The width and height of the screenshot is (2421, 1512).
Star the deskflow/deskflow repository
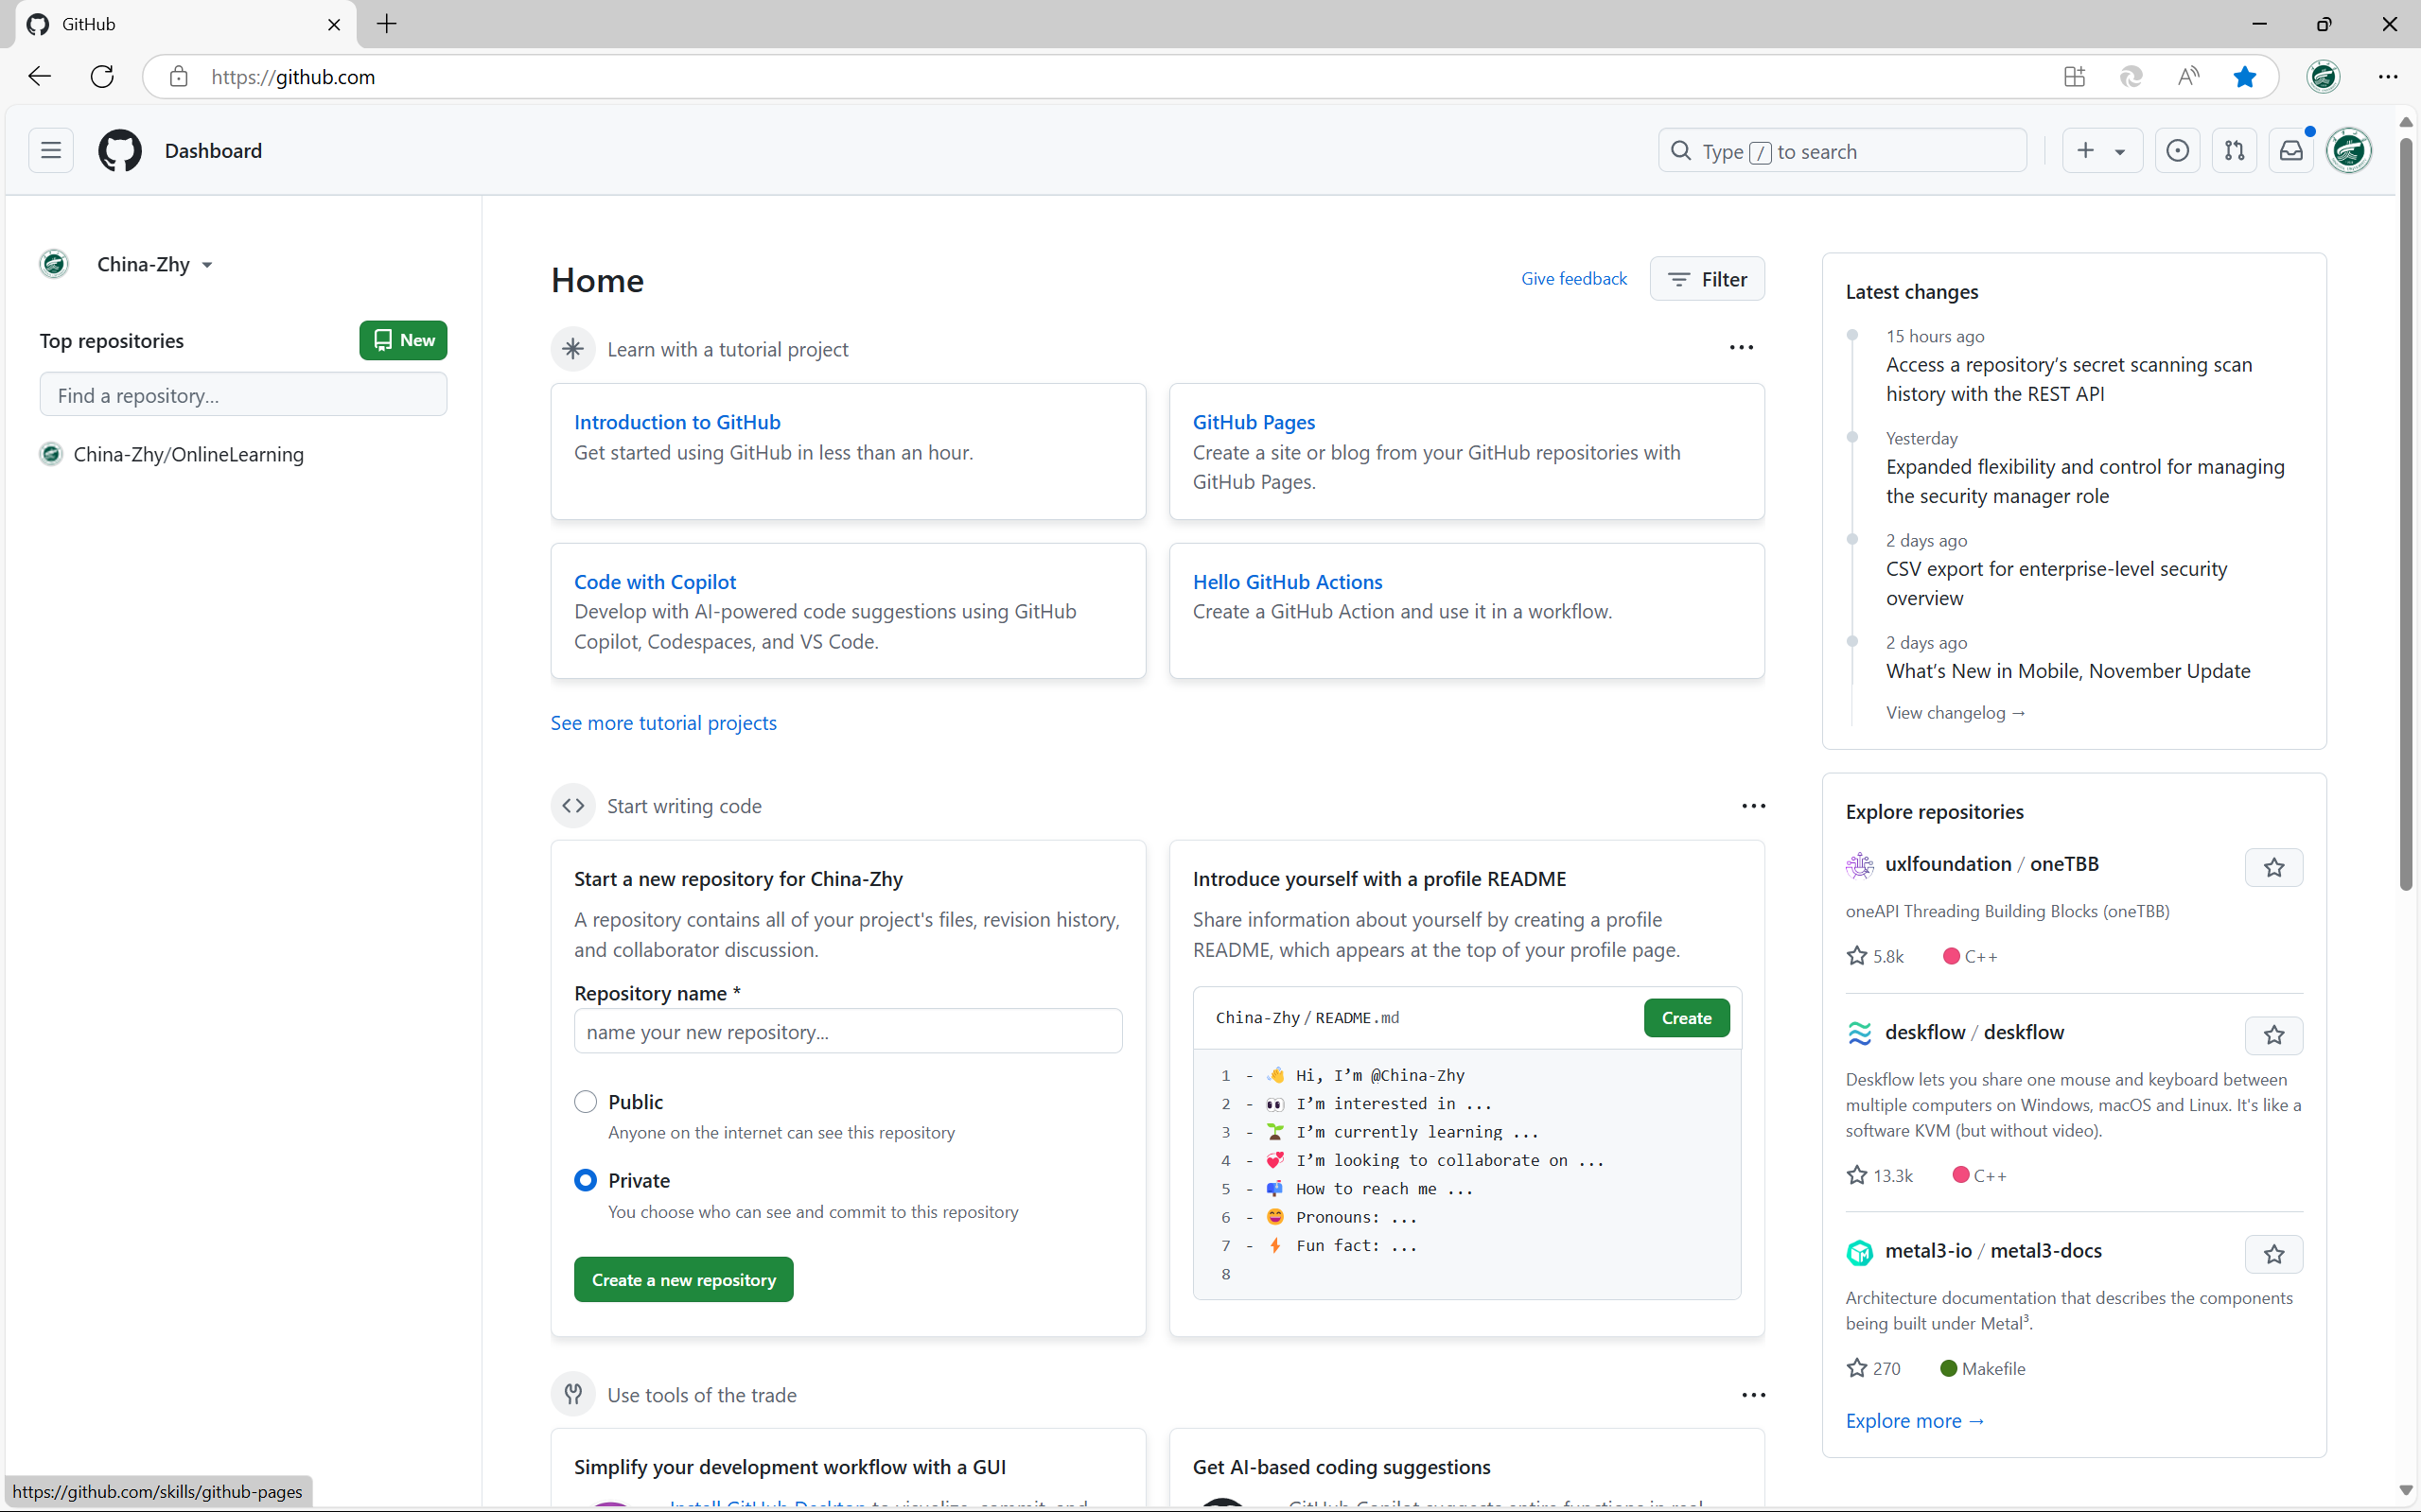[2274, 1035]
